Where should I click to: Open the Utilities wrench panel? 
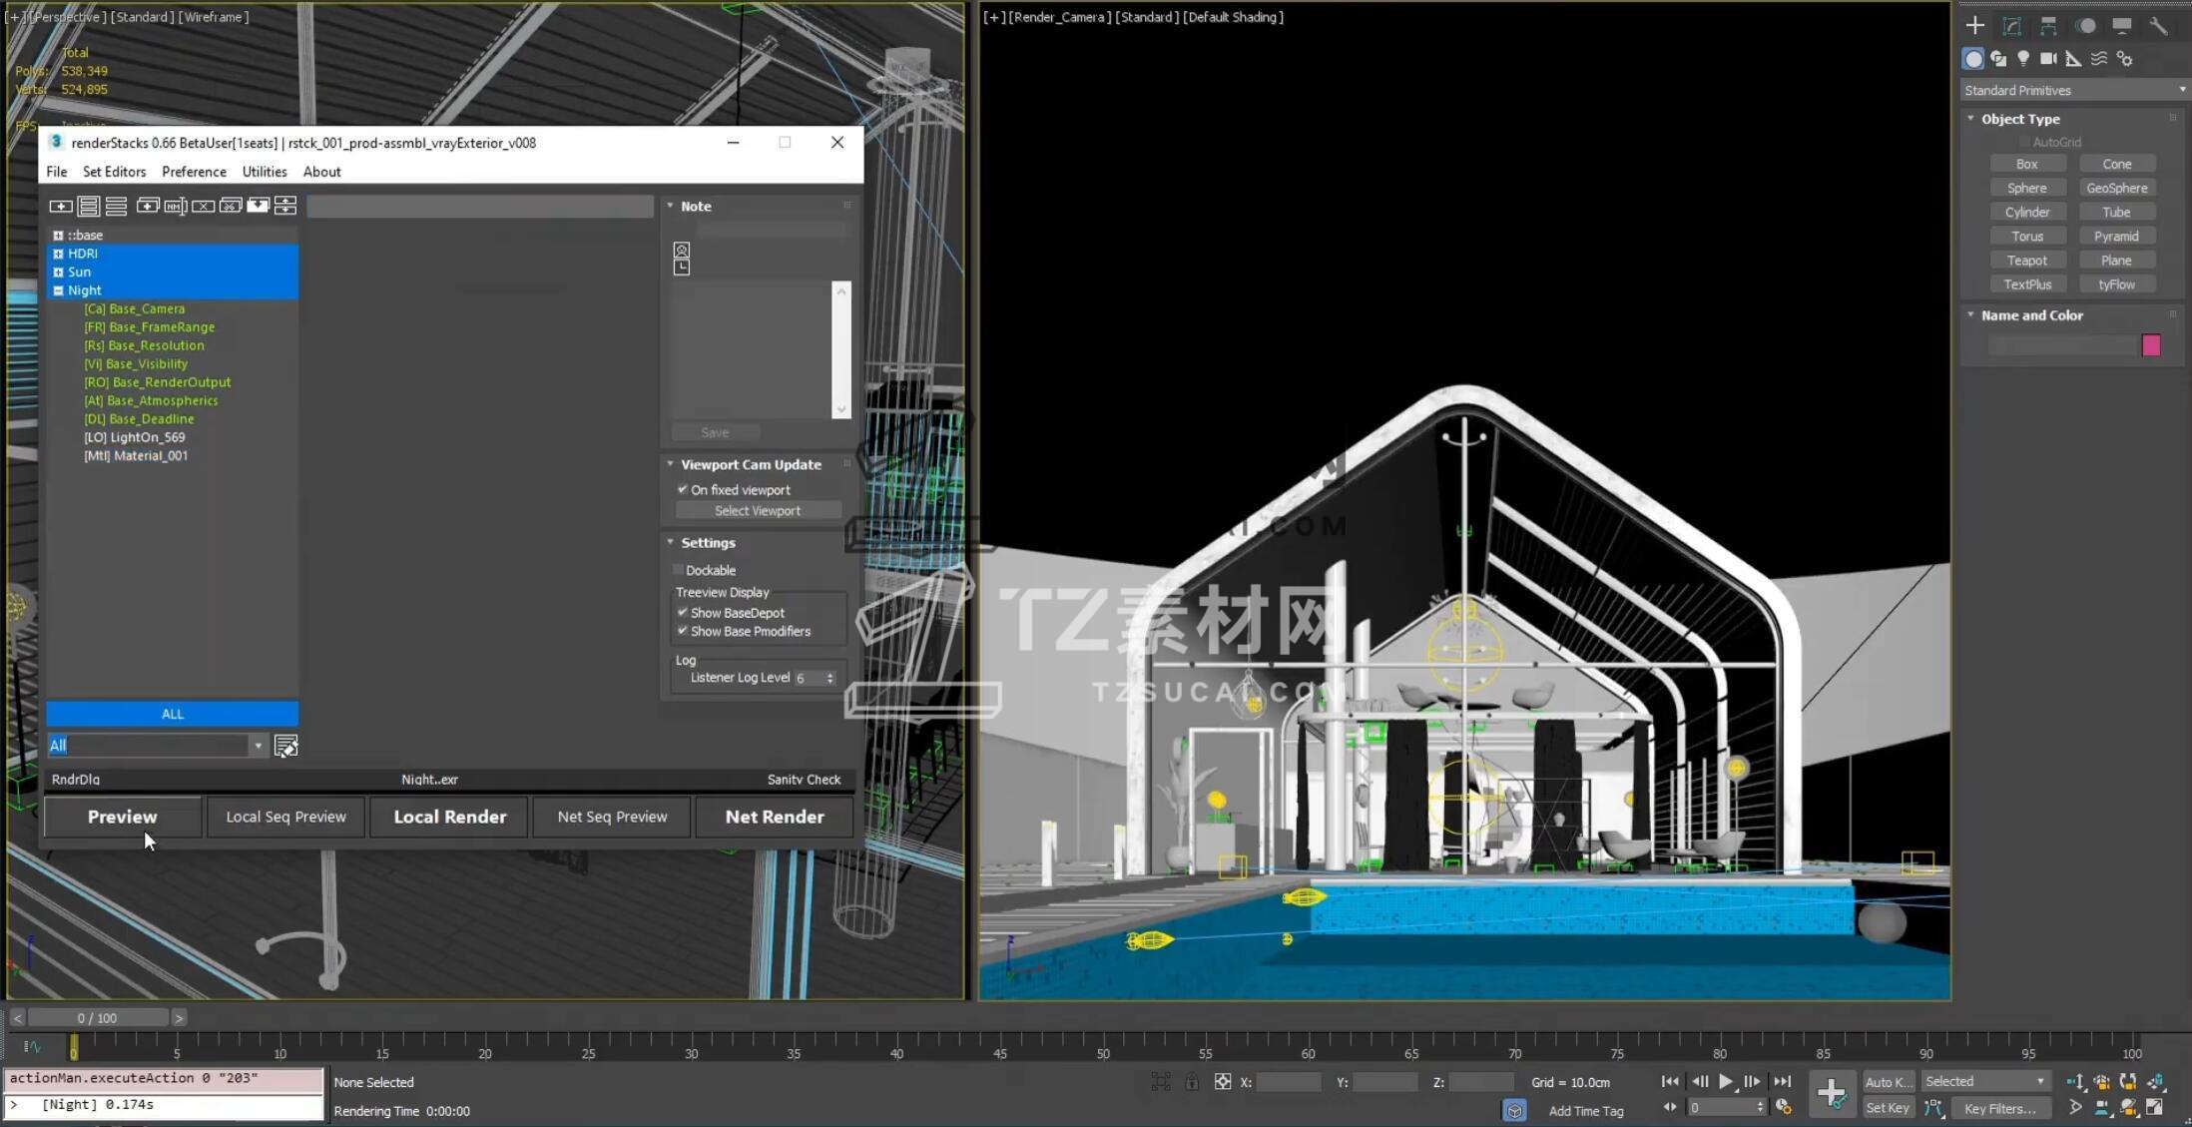pyautogui.click(x=2158, y=26)
